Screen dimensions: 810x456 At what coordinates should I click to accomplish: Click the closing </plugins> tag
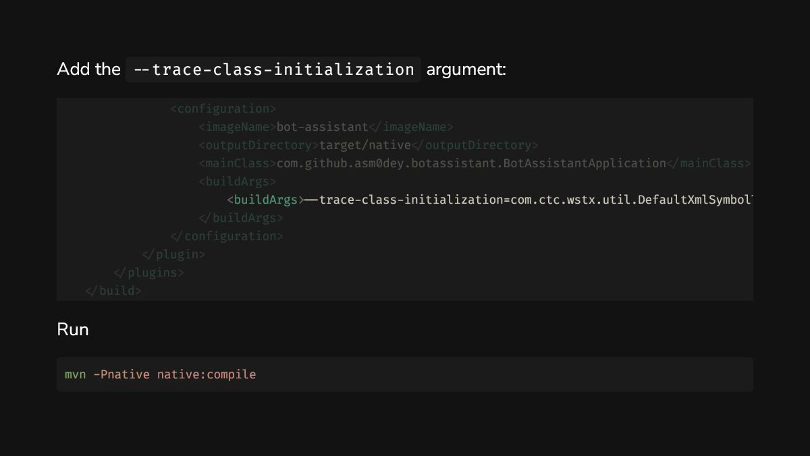(148, 273)
